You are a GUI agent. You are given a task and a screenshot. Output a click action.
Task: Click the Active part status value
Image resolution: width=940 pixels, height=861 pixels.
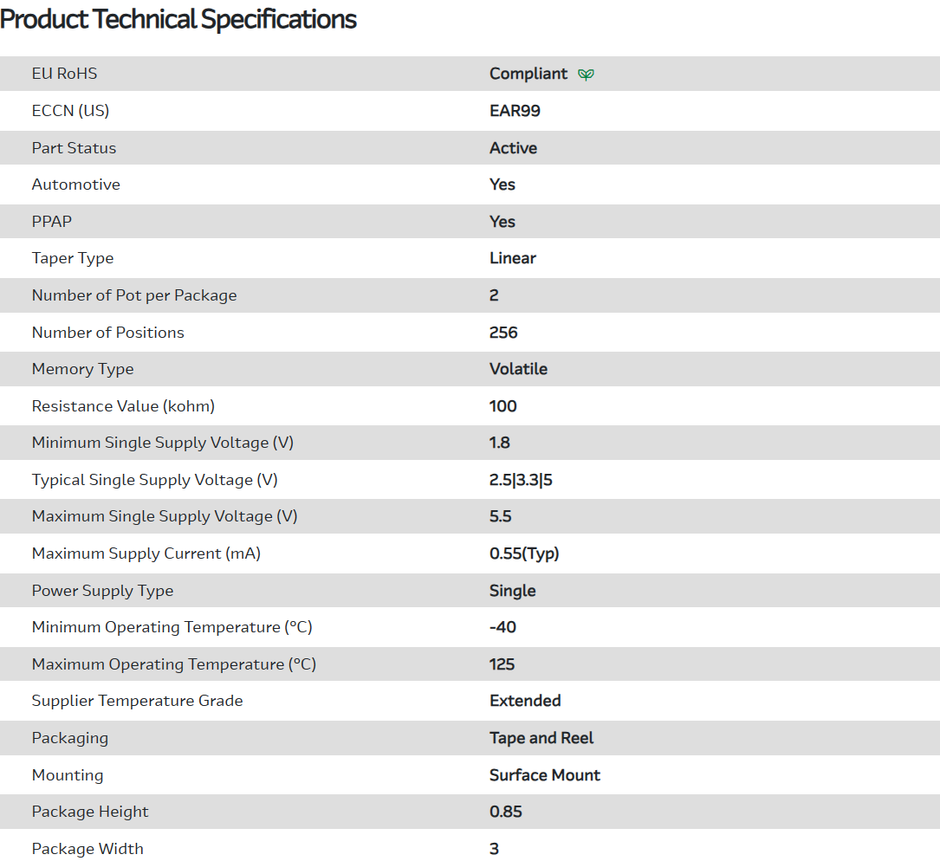(513, 148)
